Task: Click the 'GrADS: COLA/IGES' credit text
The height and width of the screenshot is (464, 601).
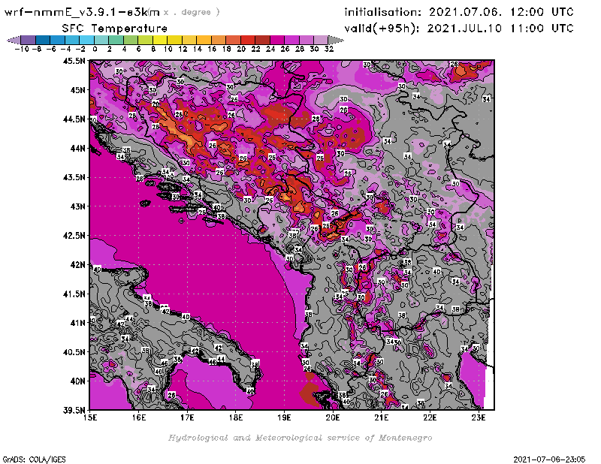Action: (34, 459)
